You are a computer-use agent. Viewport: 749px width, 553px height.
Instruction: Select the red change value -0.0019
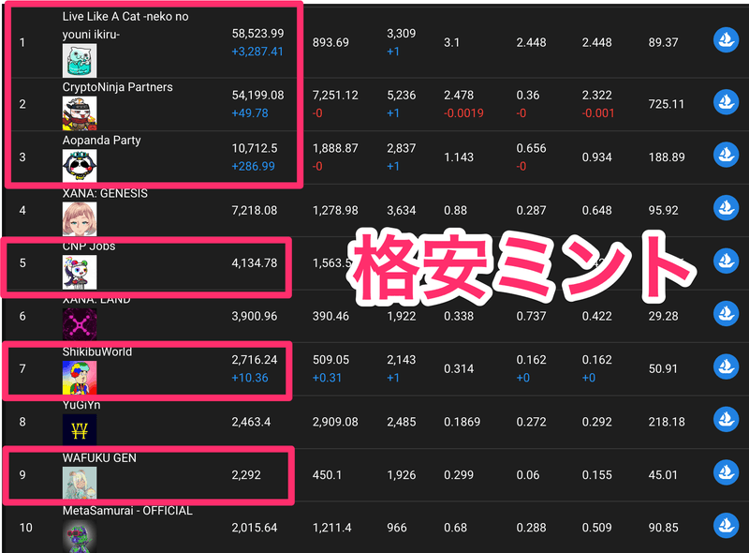click(463, 113)
